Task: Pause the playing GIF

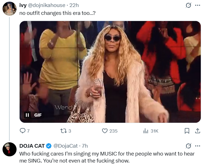Action: (27, 115)
